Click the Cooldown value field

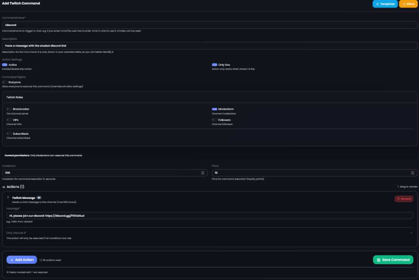[x=105, y=173]
